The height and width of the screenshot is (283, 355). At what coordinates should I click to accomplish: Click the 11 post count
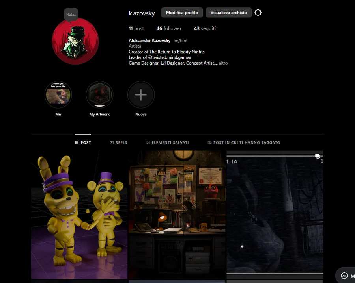tap(136, 28)
